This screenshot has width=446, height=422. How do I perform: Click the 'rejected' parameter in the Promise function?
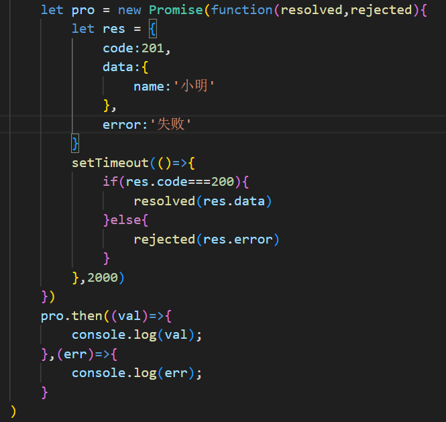tap(381, 10)
